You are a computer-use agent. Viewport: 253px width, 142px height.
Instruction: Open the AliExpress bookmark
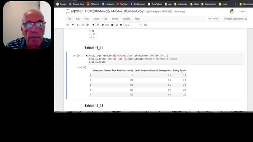(93, 4)
